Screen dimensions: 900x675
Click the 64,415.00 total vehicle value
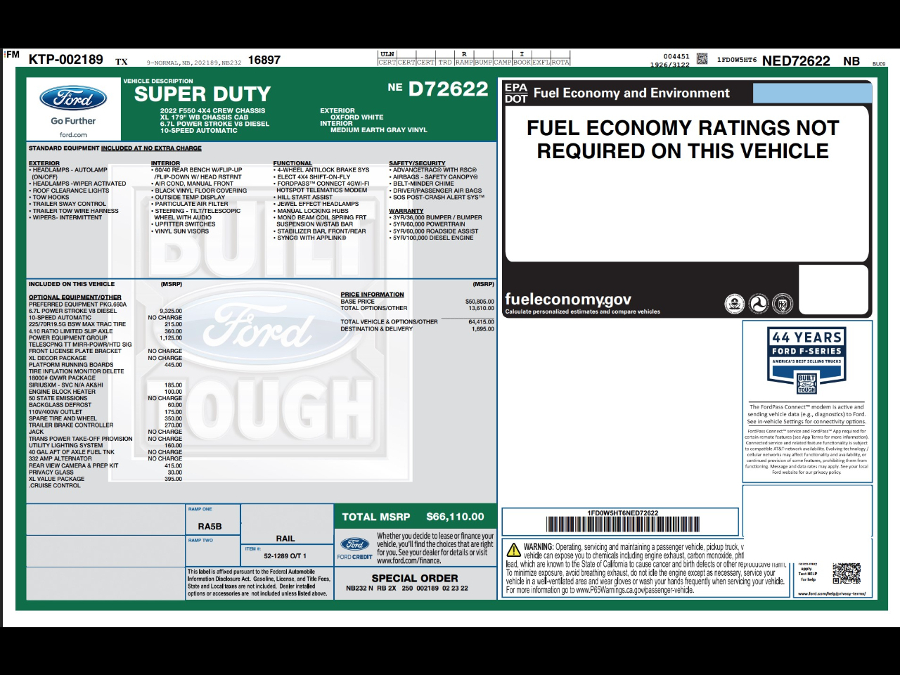point(482,322)
